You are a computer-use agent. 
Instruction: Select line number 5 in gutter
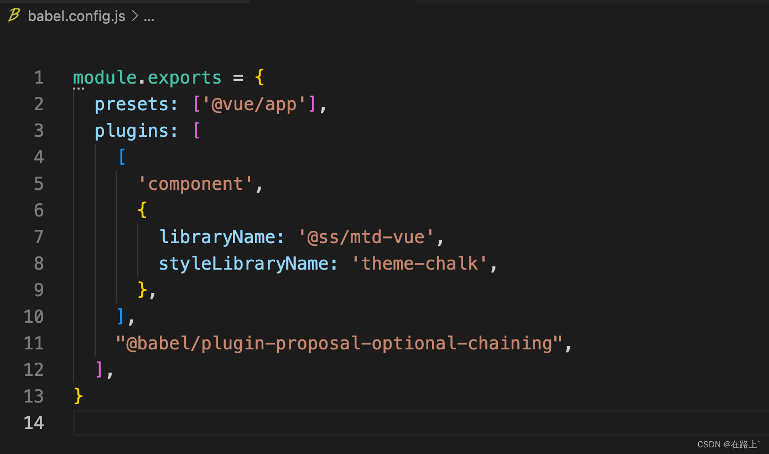pos(39,184)
